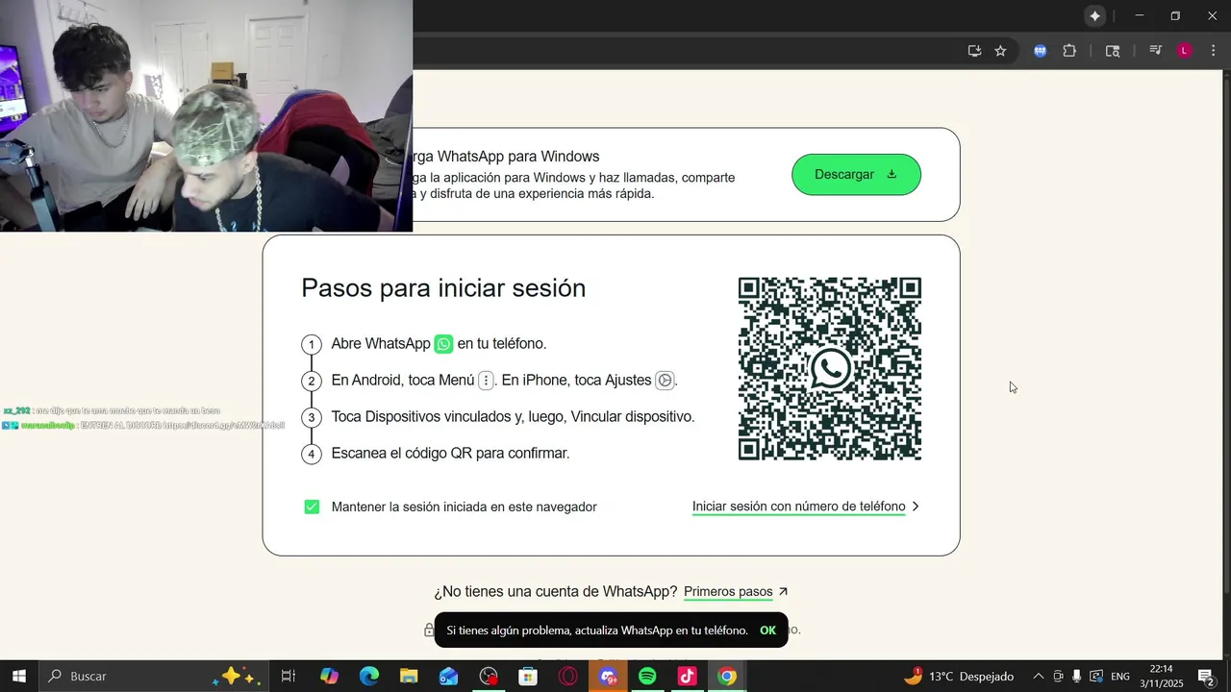Open the Extensions puzzle icon
The image size is (1231, 692).
coord(1069,51)
